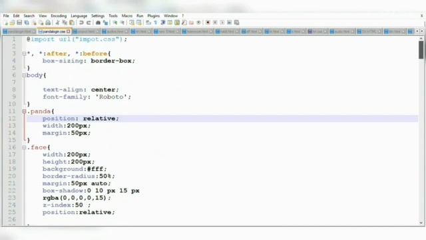426x240 pixels.
Task: Open the ? help menu
Action: [183, 16]
